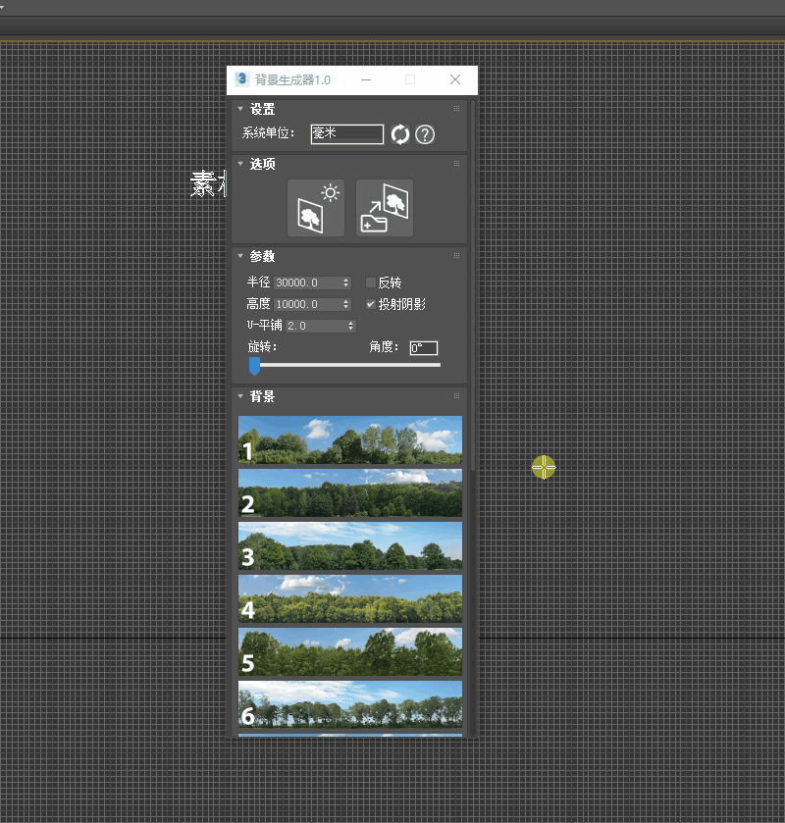Collapse the 选项 rollout header
The width and height of the screenshot is (785, 823).
[x=239, y=164]
